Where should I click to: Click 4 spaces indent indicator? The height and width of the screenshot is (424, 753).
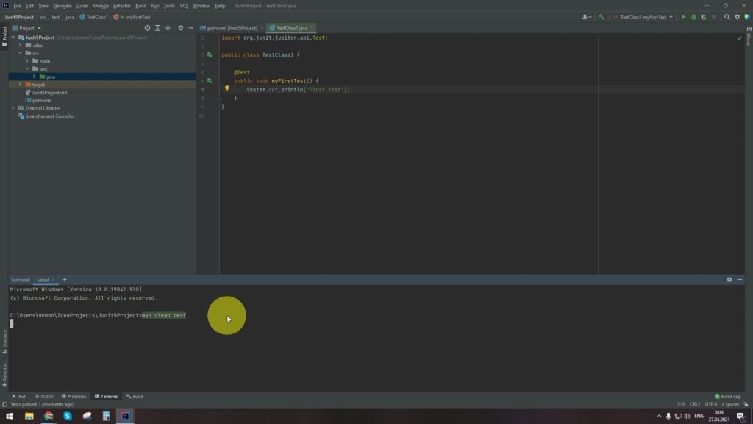pos(730,404)
